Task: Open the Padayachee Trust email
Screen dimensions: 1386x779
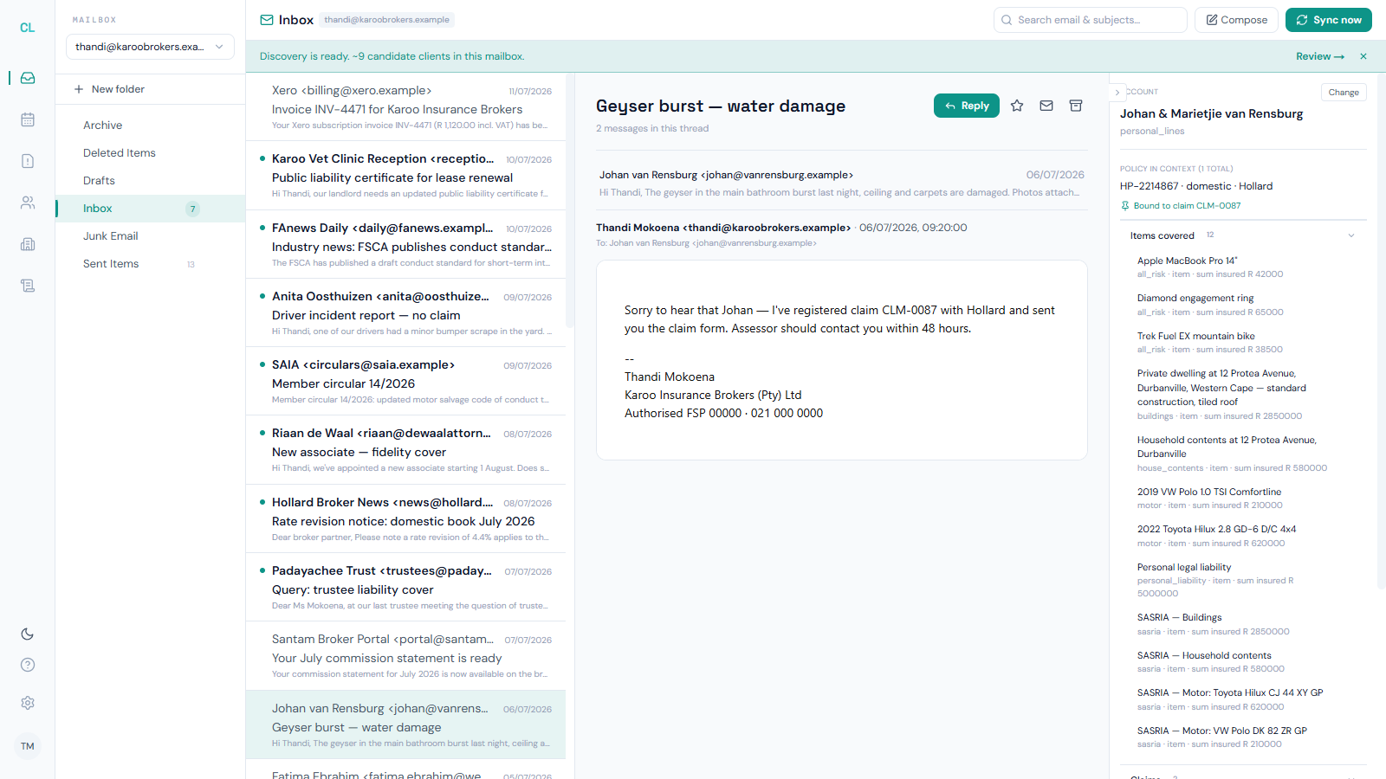Action: point(405,587)
